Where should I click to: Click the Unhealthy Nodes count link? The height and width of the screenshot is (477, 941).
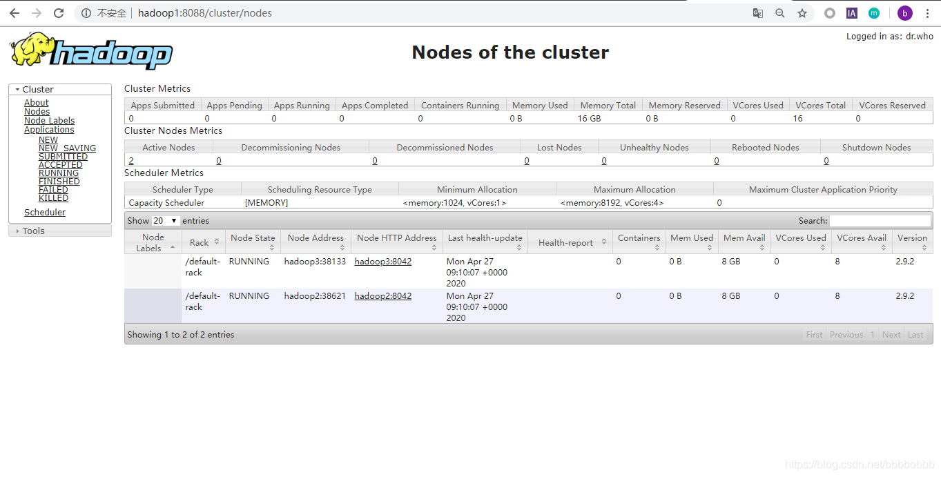pyautogui.click(x=604, y=161)
